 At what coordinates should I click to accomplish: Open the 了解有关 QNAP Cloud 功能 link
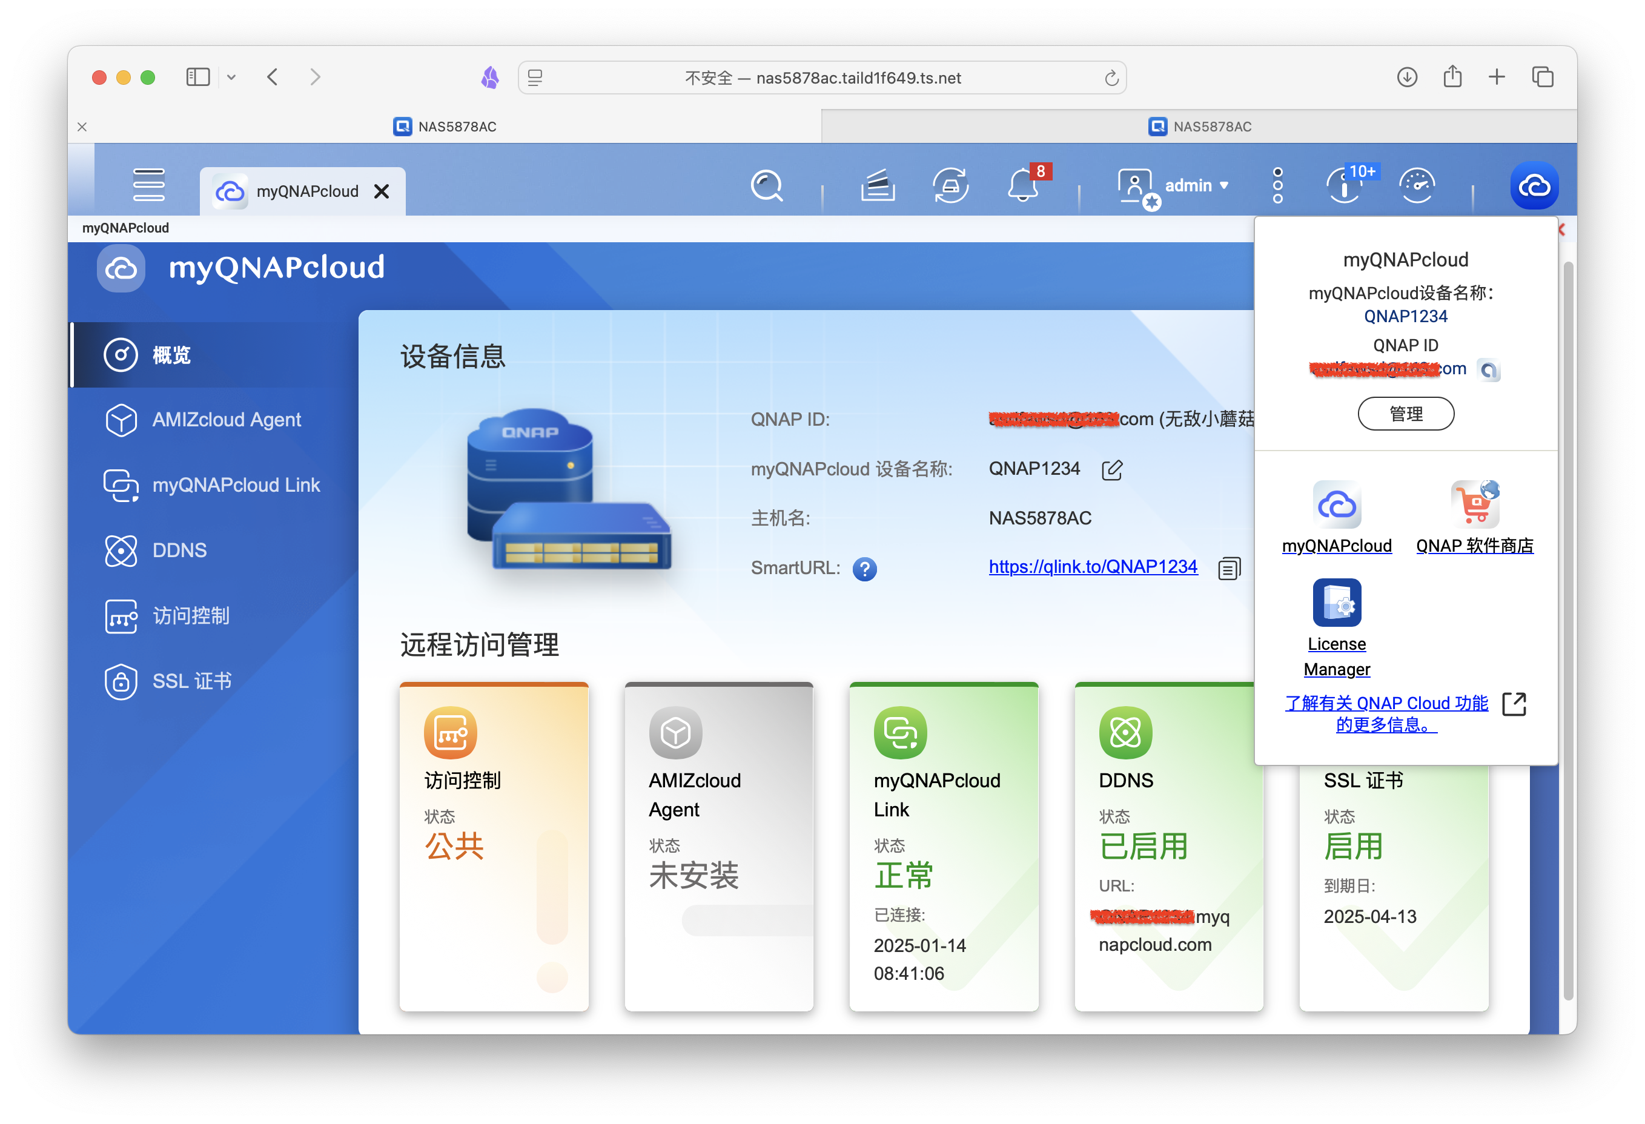1386,713
